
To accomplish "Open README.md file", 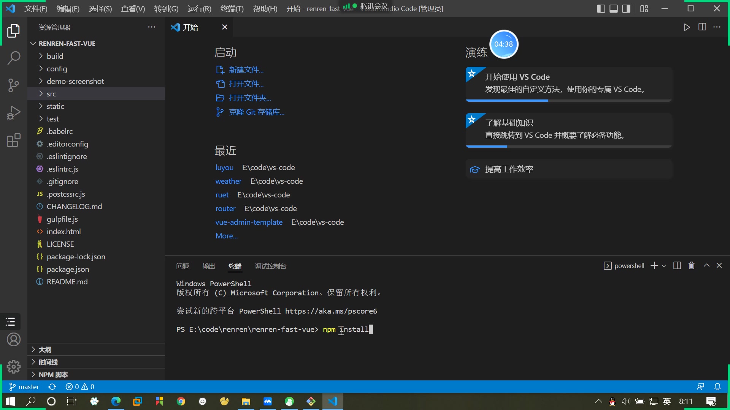I will click(96, 282).
